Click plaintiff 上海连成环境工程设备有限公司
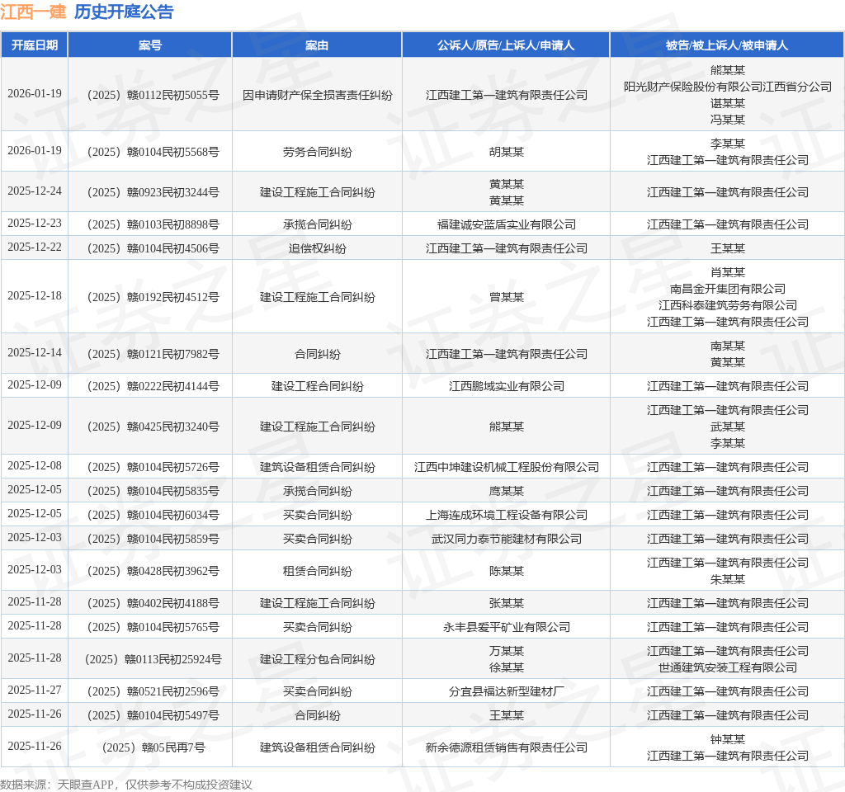Viewport: 845px width, 792px height. [x=507, y=515]
